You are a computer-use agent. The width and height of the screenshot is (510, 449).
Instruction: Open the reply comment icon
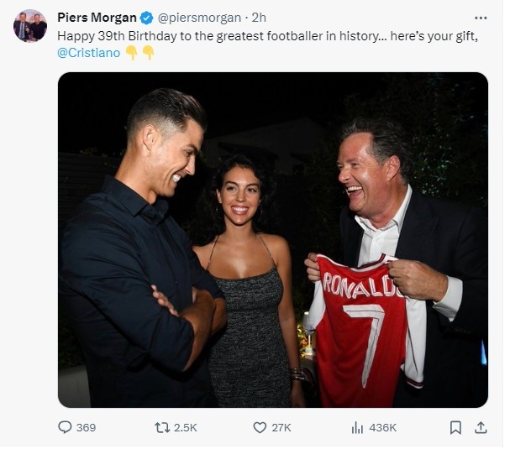[x=65, y=427]
